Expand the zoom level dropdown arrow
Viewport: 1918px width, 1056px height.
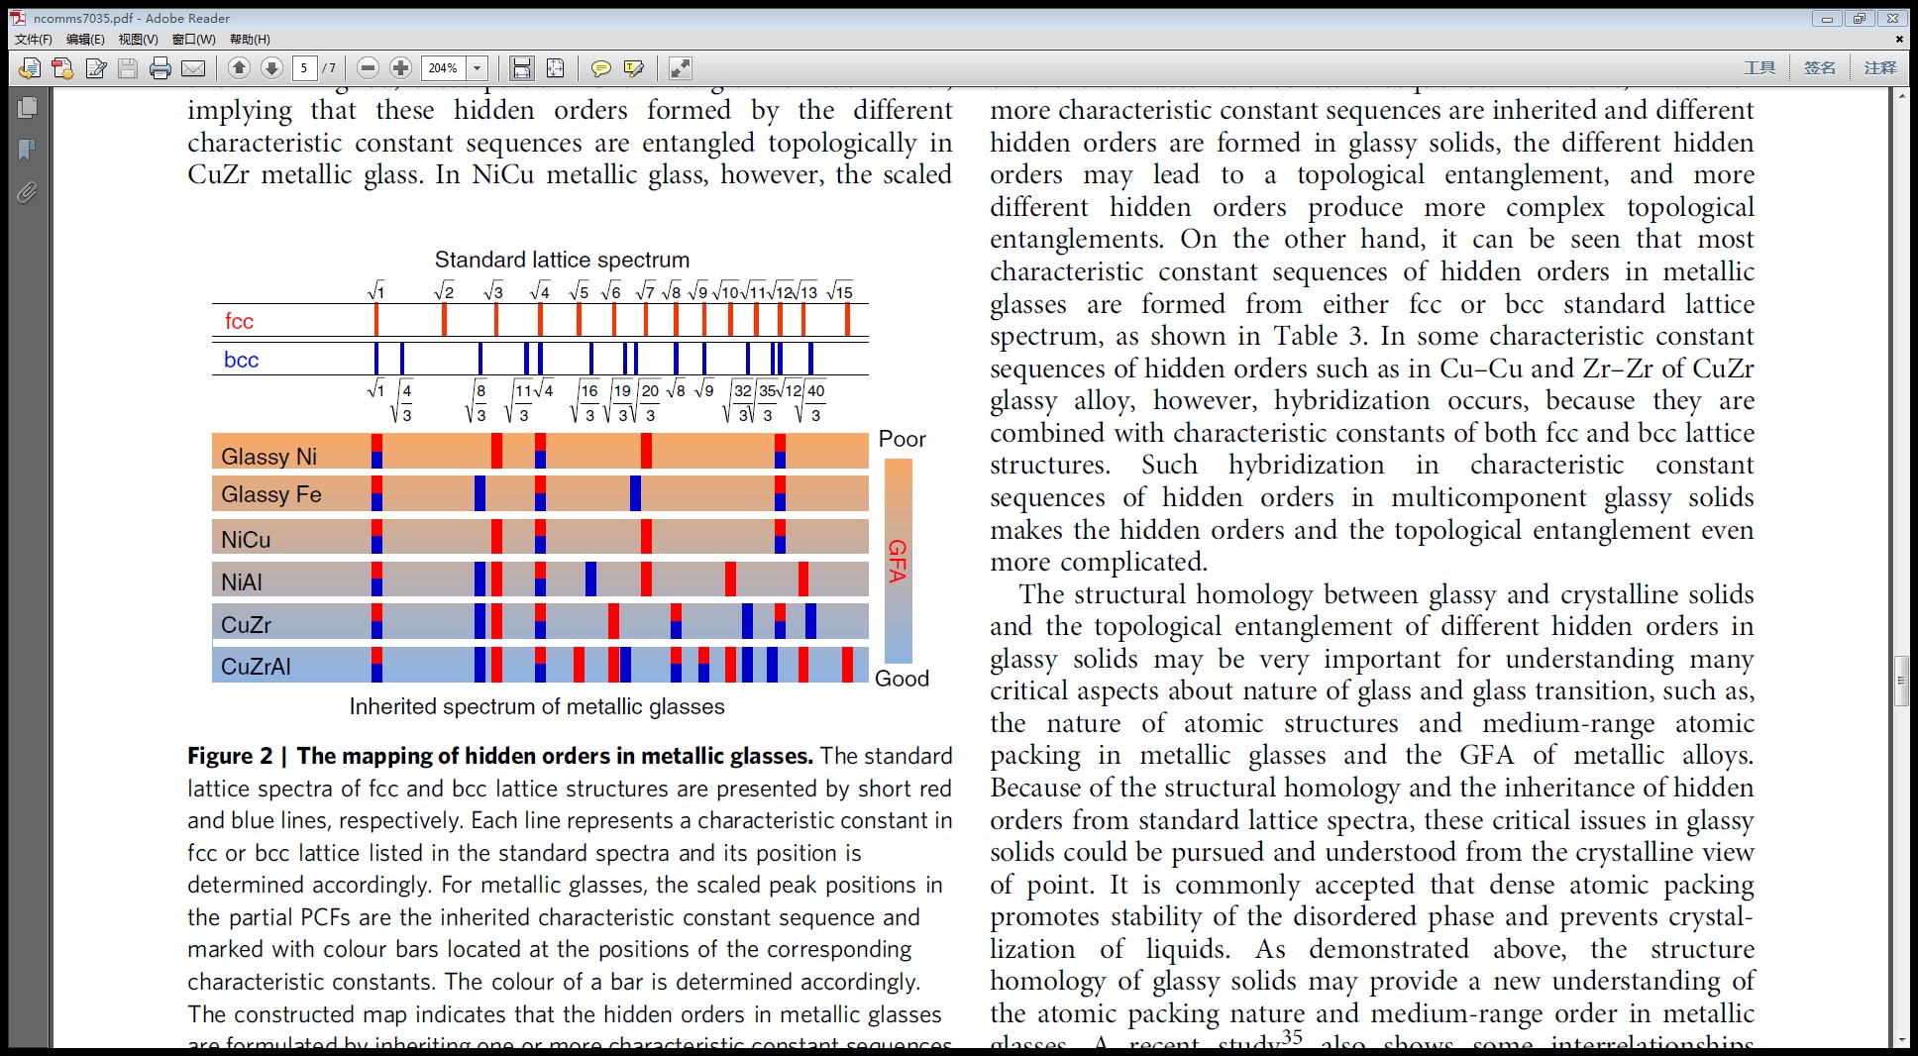pos(478,68)
